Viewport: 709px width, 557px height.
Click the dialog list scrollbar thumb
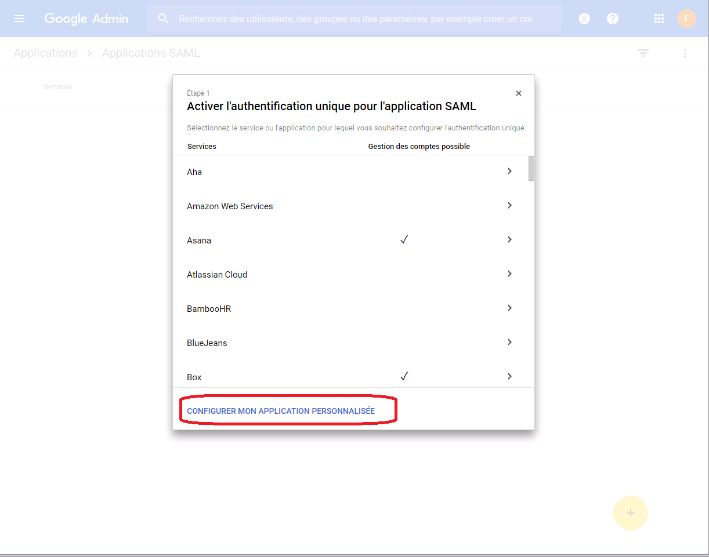(x=531, y=168)
